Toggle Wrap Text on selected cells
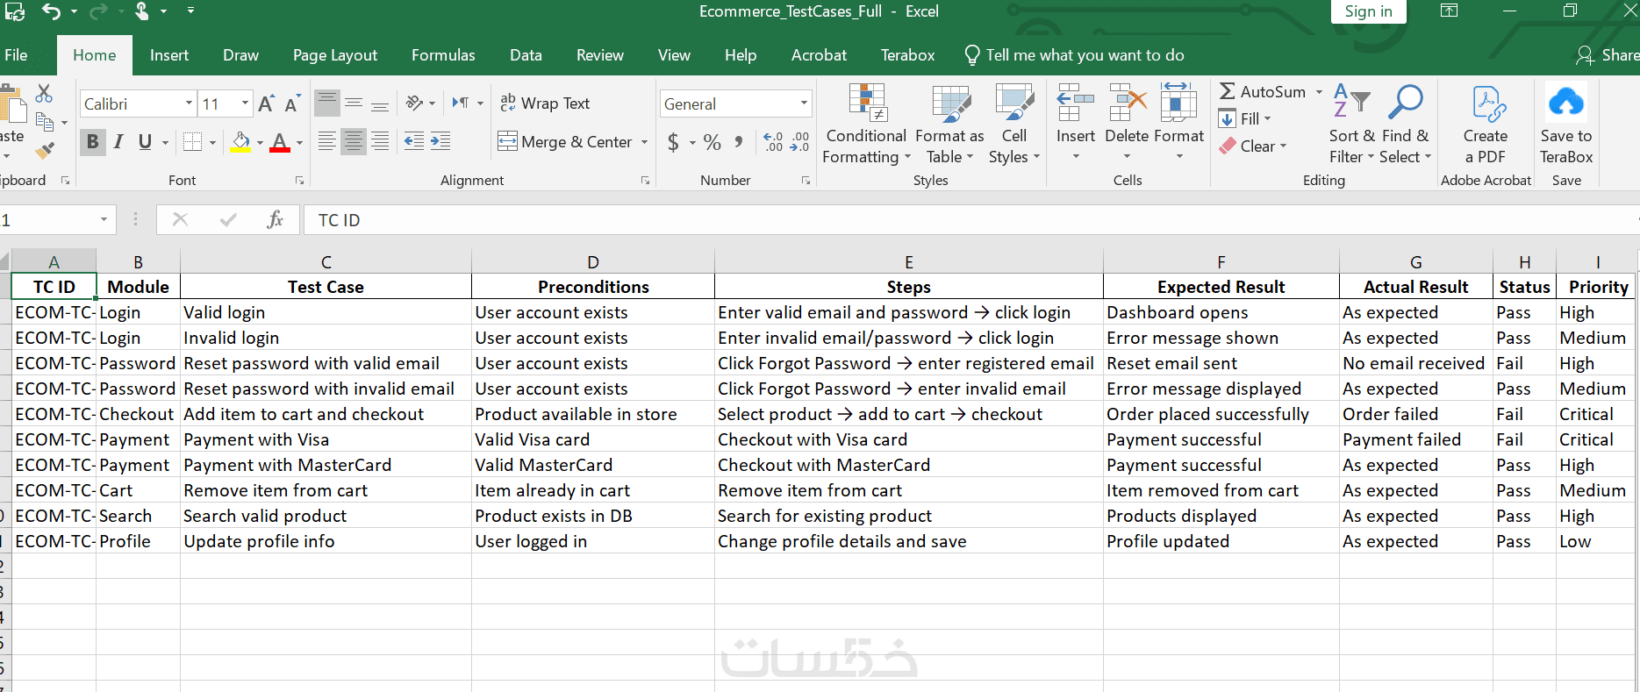Screen dimensions: 1640x692 pos(545,103)
